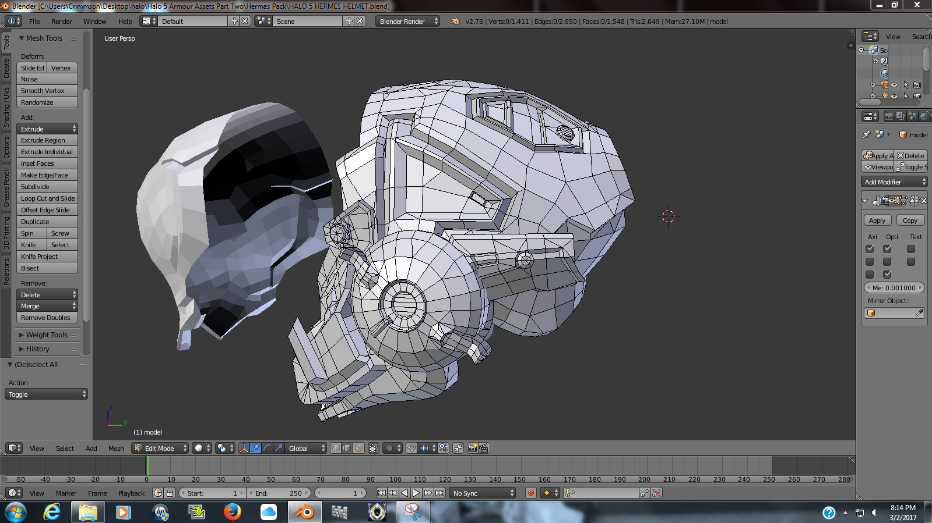The image size is (932, 523).
Task: Open the No Sync dropdown
Action: [x=483, y=493]
